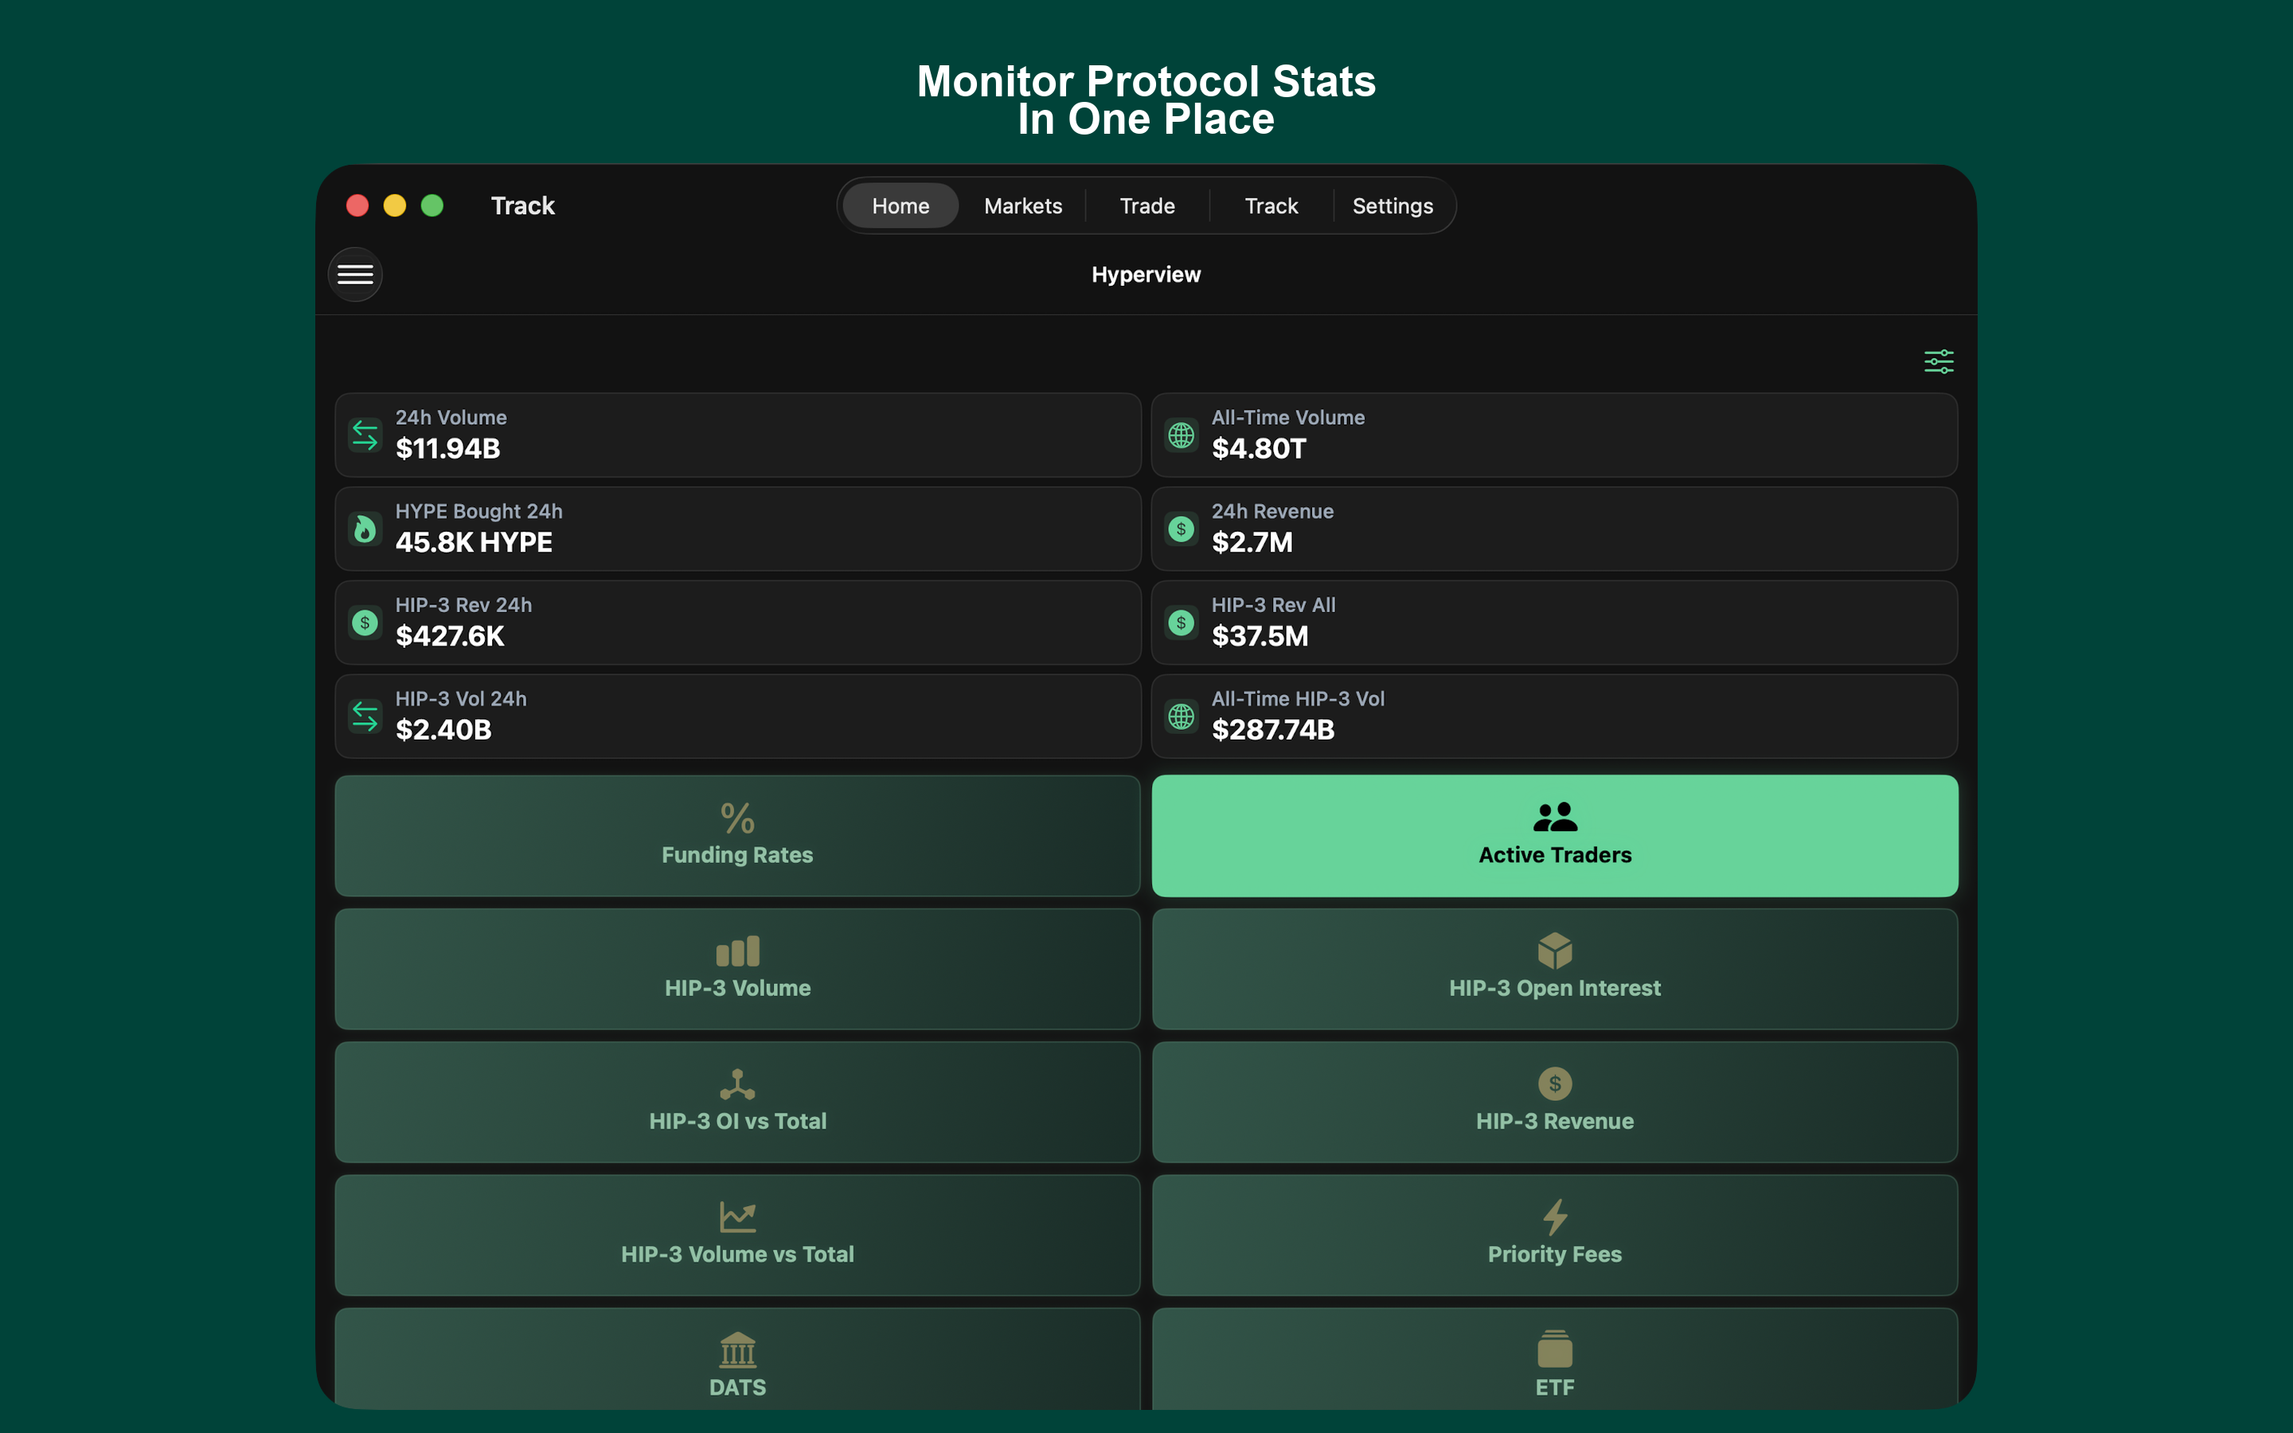Click the HIP-3 Vol 24h arrows icon
This screenshot has width=2293, height=1433.
365,716
